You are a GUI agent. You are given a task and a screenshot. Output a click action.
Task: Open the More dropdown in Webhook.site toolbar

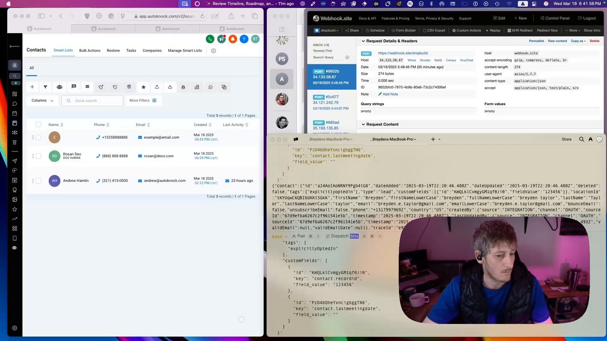[573, 30]
